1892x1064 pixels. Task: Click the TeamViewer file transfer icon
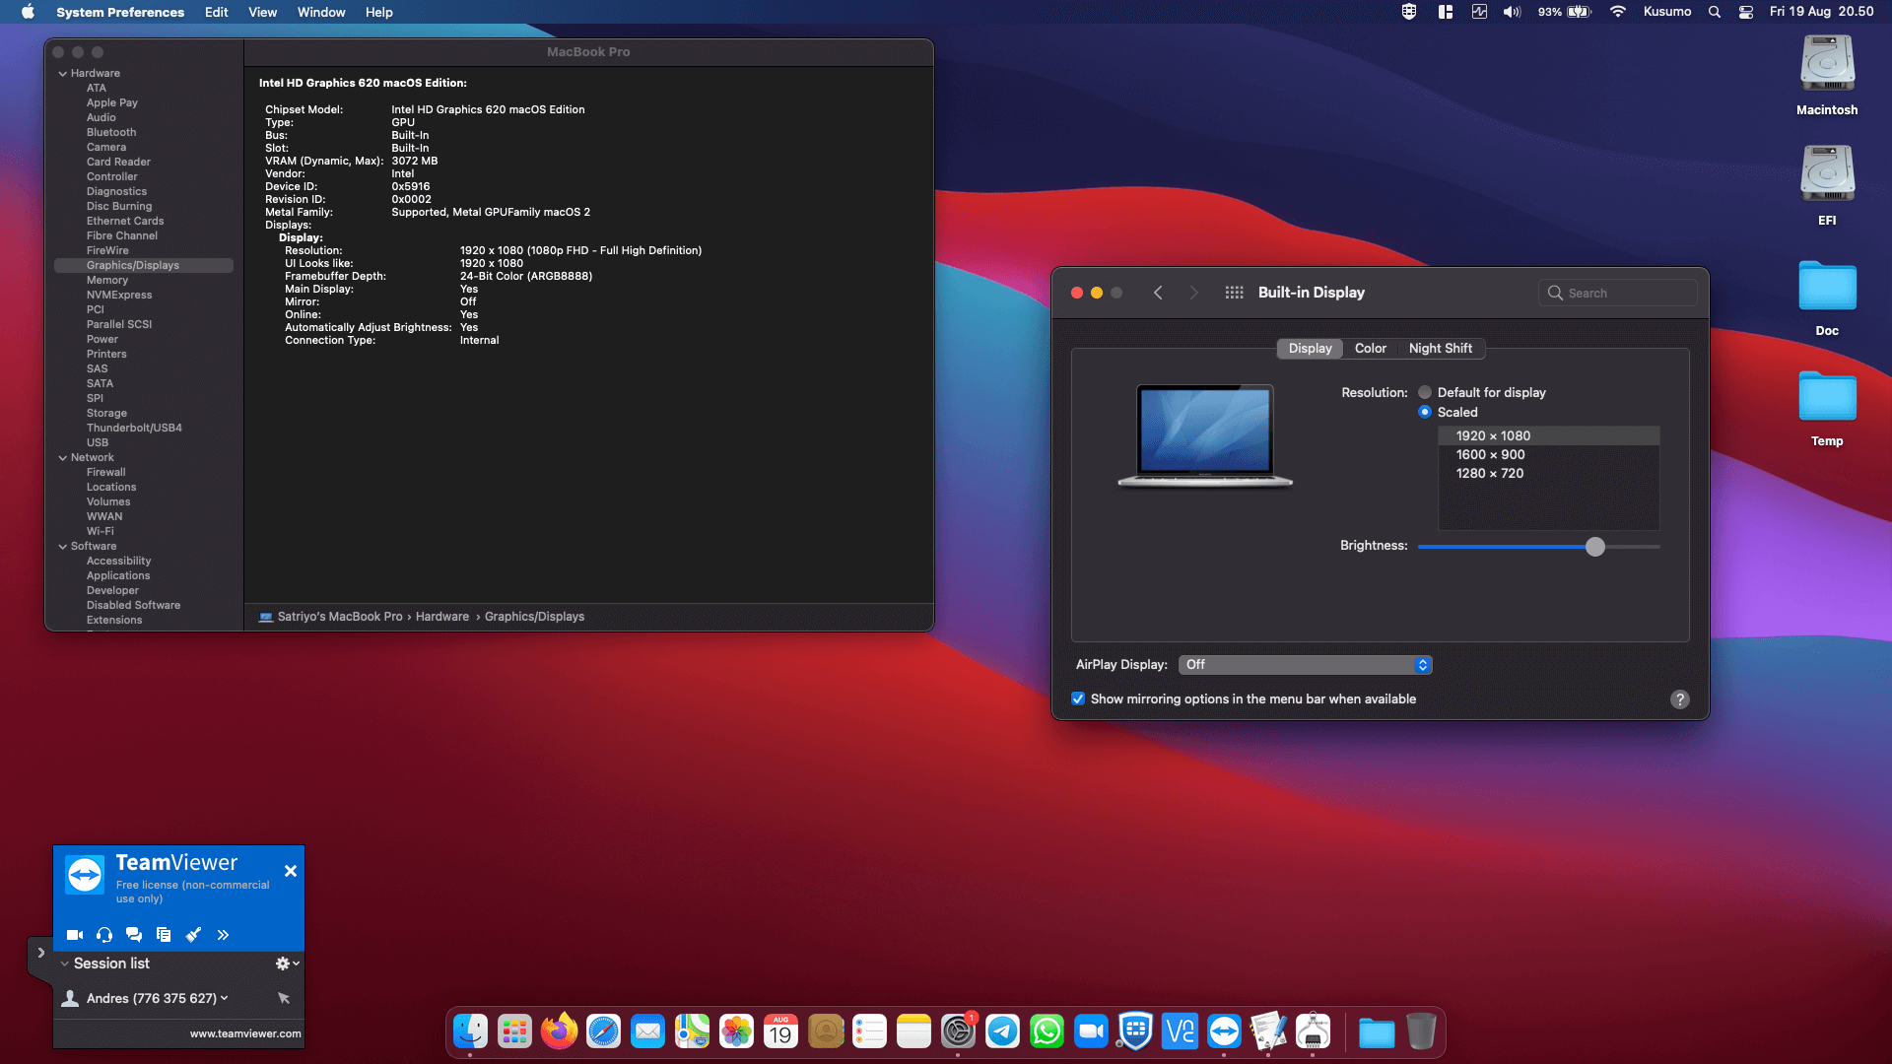164,935
